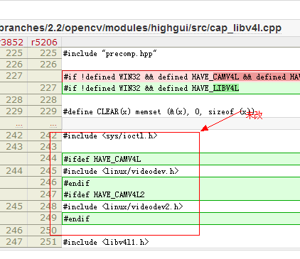Viewport: 300px width, 259px height.
Task: Click new line number 244
Action: [x=48, y=158]
